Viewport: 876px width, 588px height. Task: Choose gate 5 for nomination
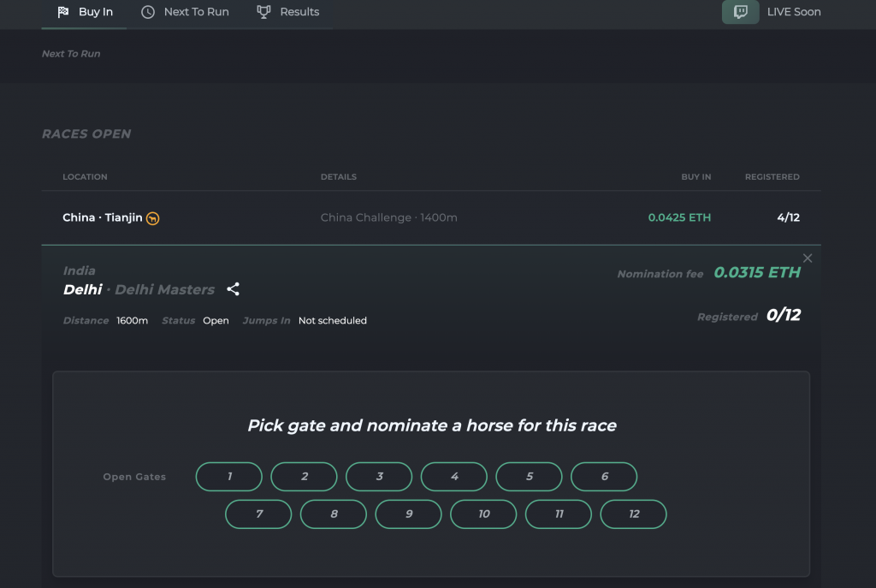tap(529, 477)
